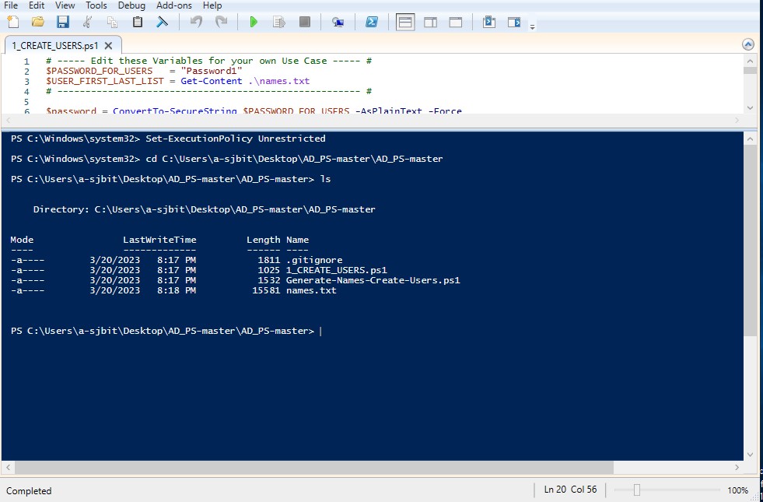Click the script pane horizontal scrollbar right arrow
Viewport: 763px width, 502px height.
[x=737, y=120]
